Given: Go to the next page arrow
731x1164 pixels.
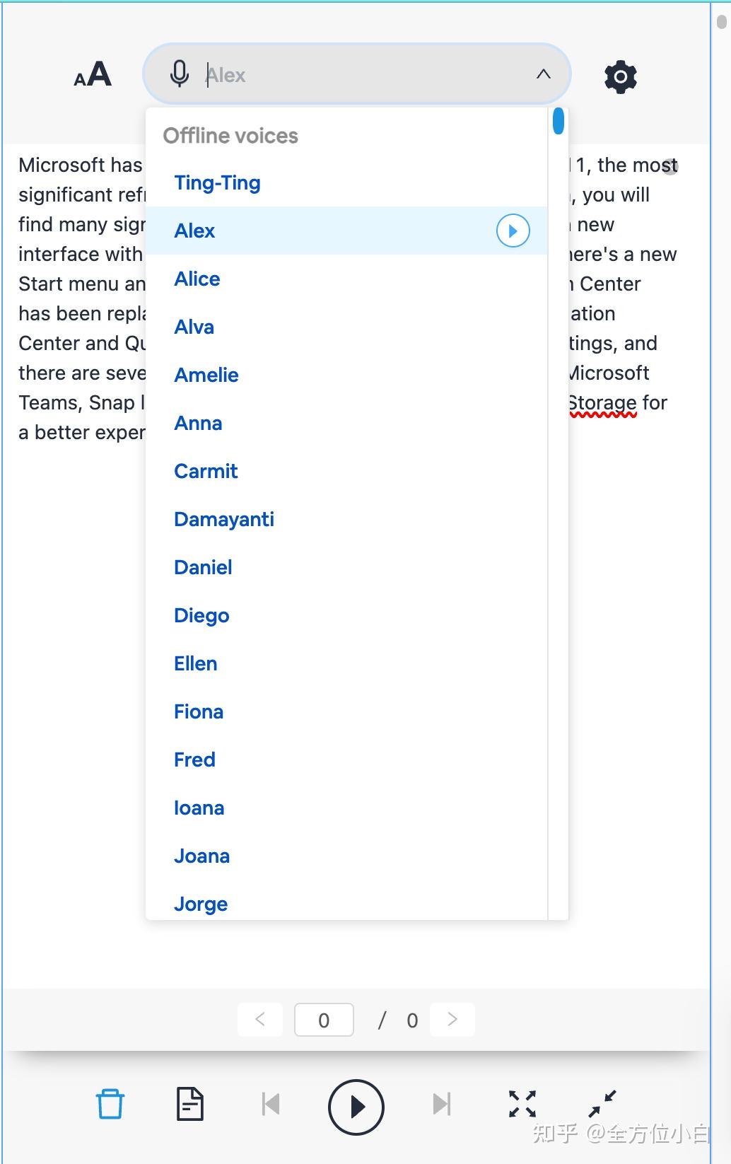Looking at the screenshot, I should point(452,1019).
